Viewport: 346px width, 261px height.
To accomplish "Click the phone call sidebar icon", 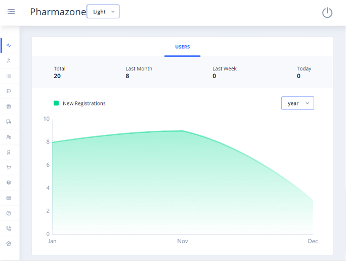I will [9, 229].
